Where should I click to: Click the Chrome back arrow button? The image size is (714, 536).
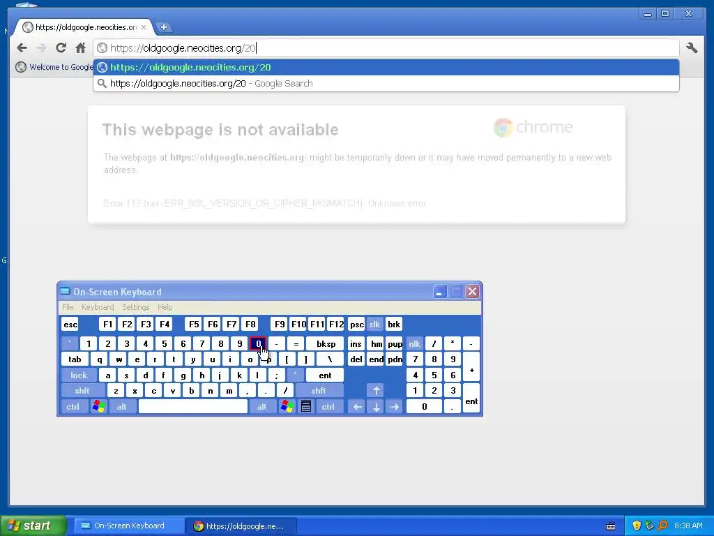pos(22,48)
